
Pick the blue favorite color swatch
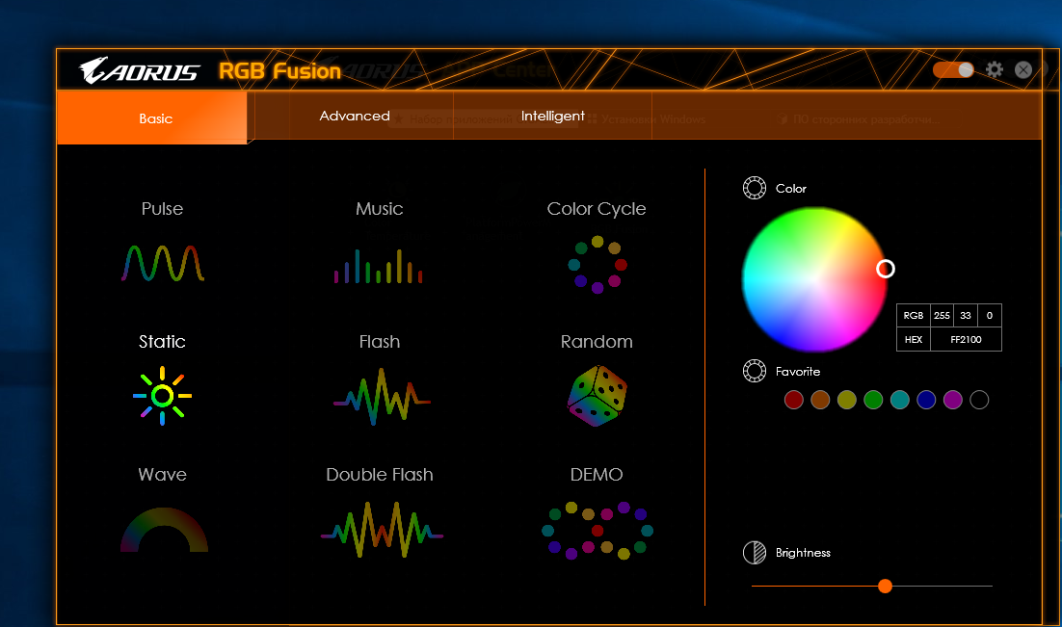pos(926,400)
